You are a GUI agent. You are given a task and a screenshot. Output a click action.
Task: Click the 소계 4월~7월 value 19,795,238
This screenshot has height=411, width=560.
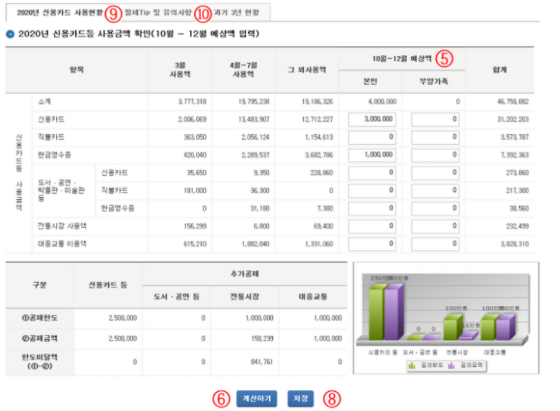point(254,102)
